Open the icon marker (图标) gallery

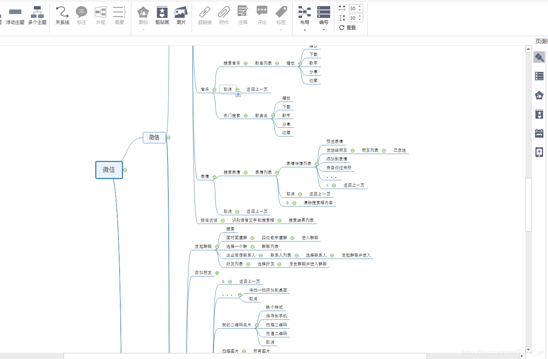click(x=143, y=16)
